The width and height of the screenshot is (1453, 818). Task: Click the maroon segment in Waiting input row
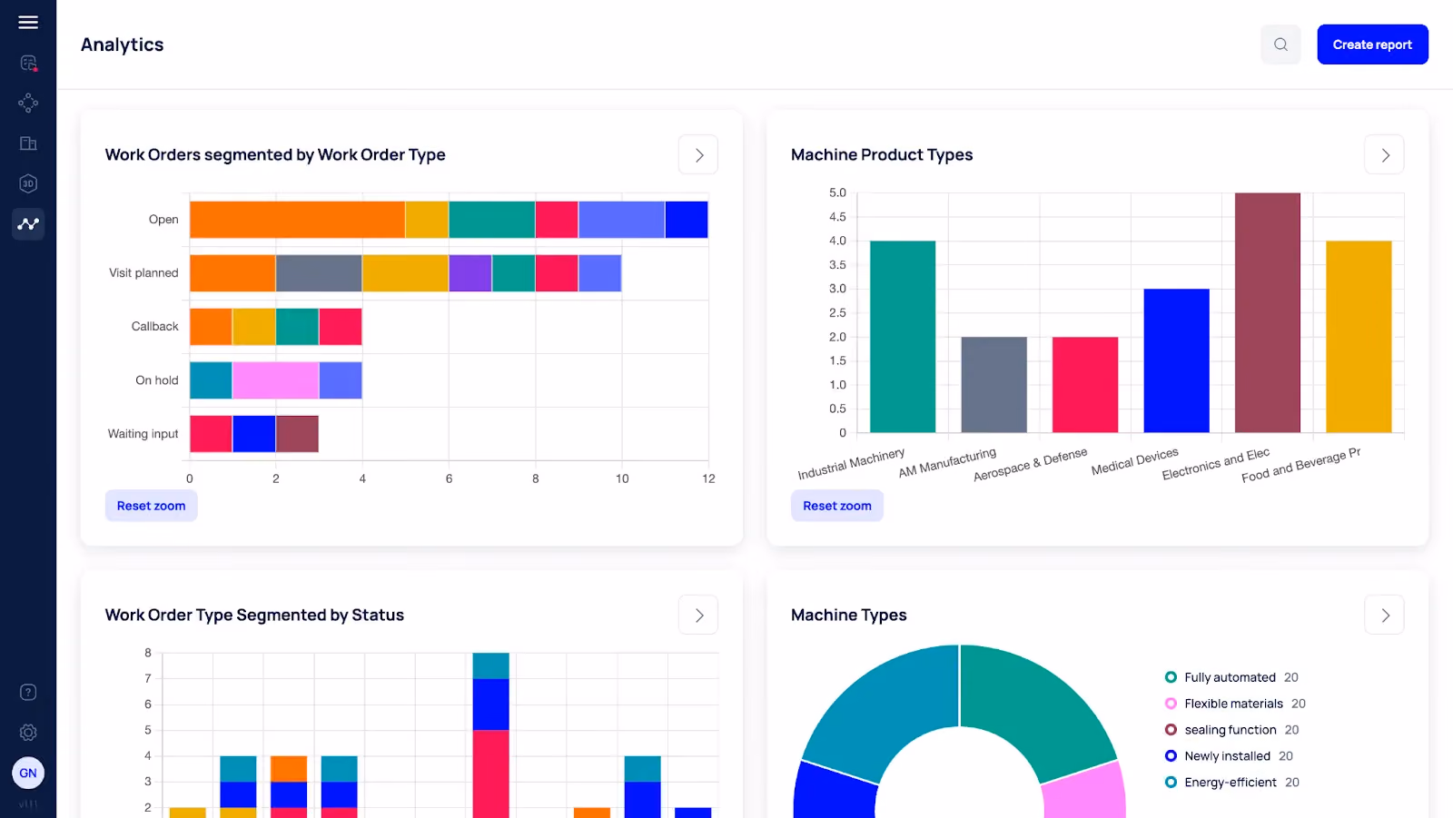tap(297, 434)
